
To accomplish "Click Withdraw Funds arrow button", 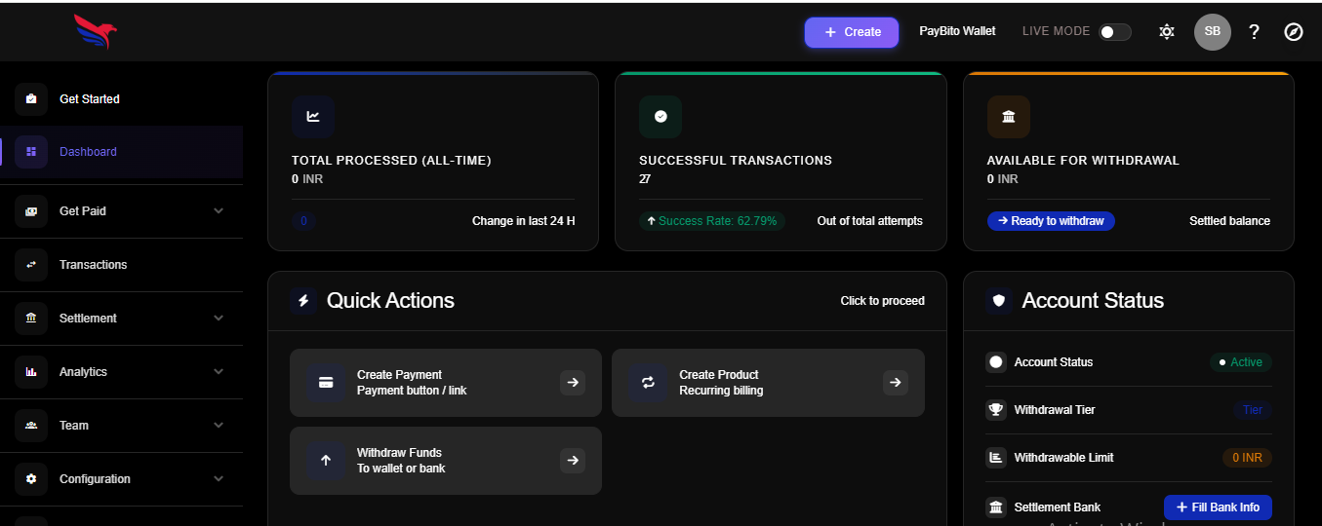I will point(573,461).
